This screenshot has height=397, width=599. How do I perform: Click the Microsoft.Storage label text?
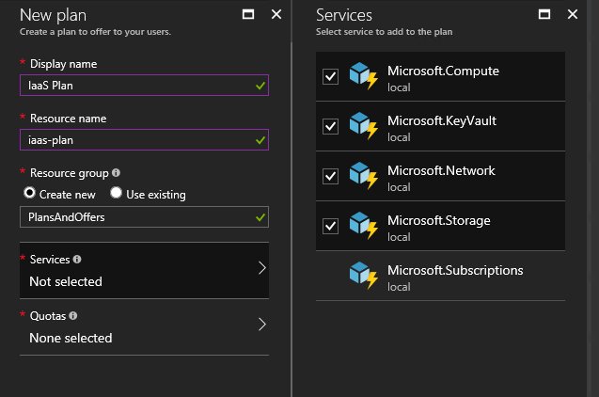pos(439,221)
